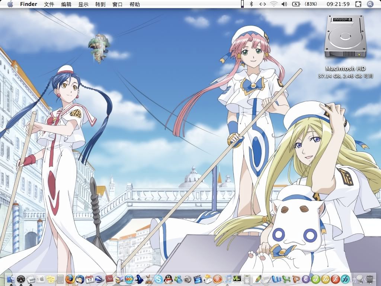Launch Dashboard from the Dock

(x=21, y=279)
